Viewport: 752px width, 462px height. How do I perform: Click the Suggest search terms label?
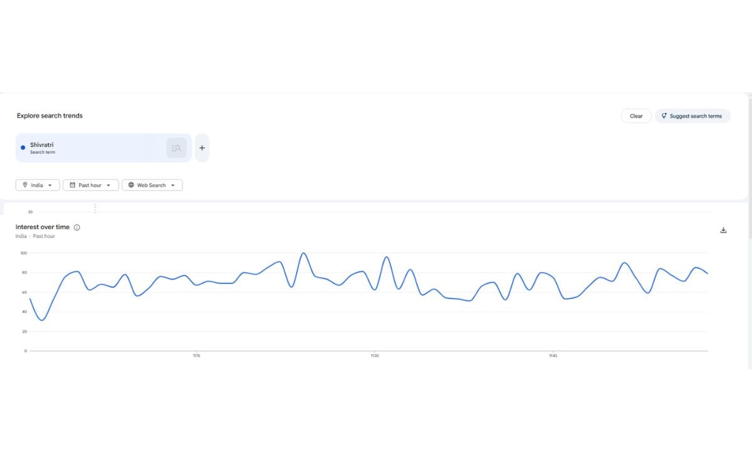[696, 116]
